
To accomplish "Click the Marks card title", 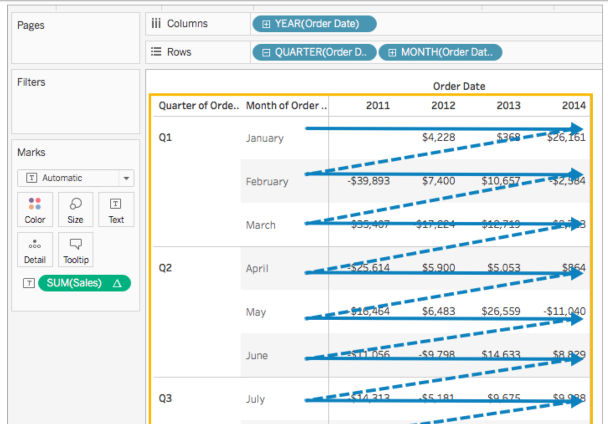I will 31,152.
